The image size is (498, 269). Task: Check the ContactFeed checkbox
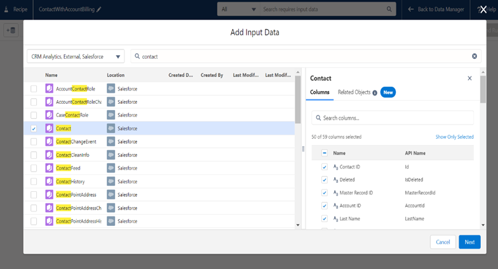coord(34,168)
